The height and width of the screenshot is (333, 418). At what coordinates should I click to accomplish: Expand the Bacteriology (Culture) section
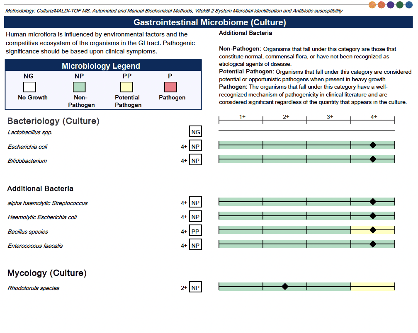(x=53, y=121)
